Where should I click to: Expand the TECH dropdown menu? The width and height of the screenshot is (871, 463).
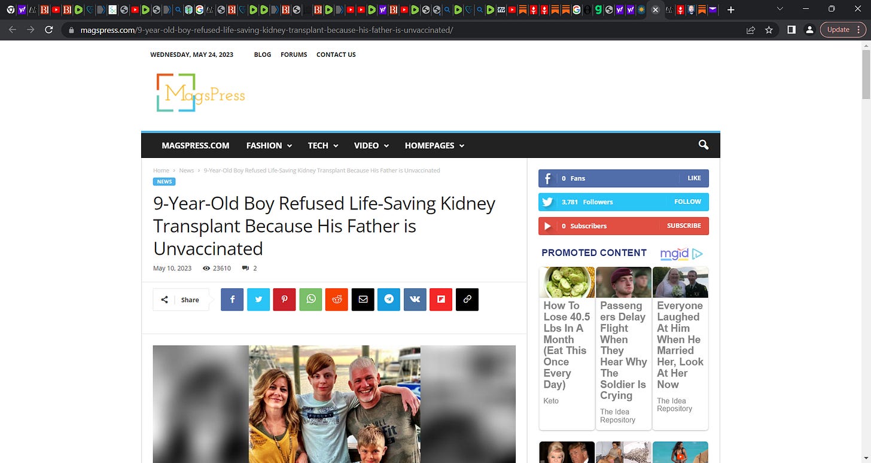coord(323,145)
